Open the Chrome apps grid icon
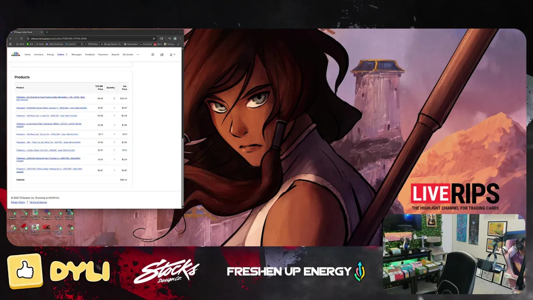 [x=10, y=44]
